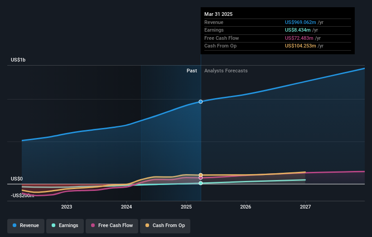
Task: Click the tooltip Earnings row label
Action: pos(214,30)
